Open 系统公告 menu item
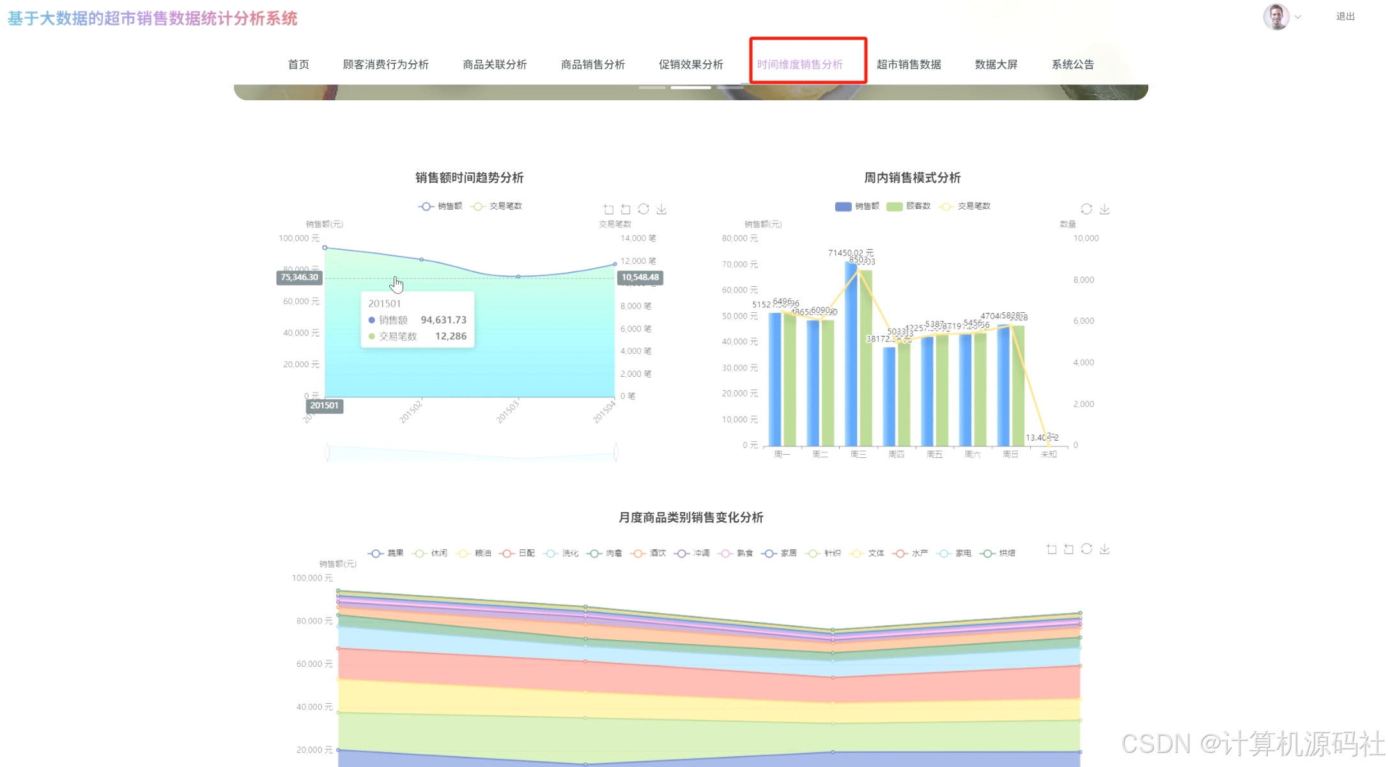The width and height of the screenshot is (1388, 767). [x=1073, y=64]
